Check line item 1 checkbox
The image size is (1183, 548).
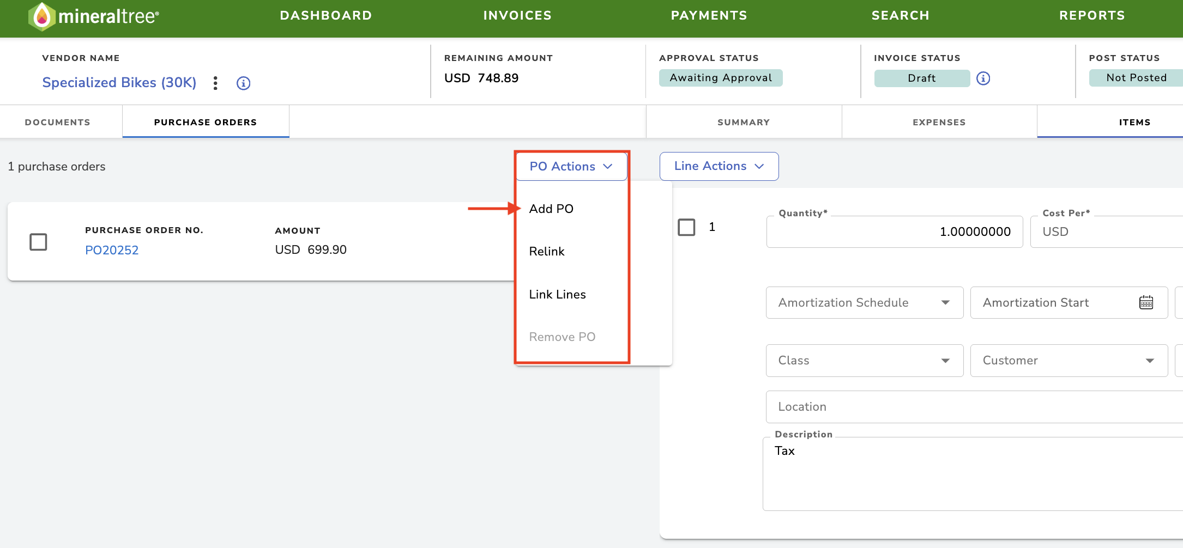tap(686, 227)
